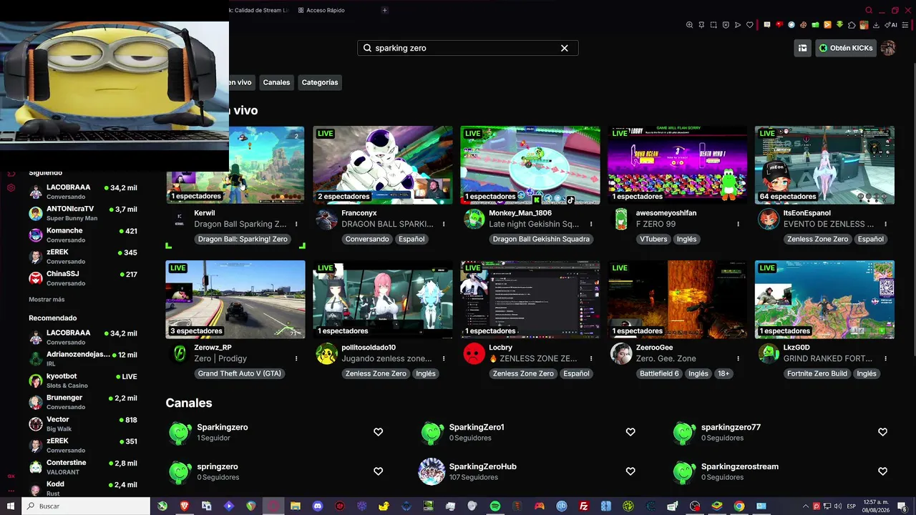Open the 'Acceso Rápido' browser tab
Viewport: 916px width, 515px height.
pyautogui.click(x=321, y=10)
